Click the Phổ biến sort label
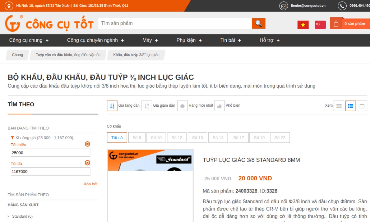This screenshot has height=222, width=370. click(233, 106)
